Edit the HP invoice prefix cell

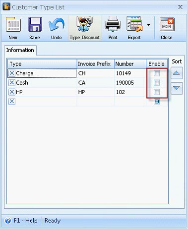96,92
